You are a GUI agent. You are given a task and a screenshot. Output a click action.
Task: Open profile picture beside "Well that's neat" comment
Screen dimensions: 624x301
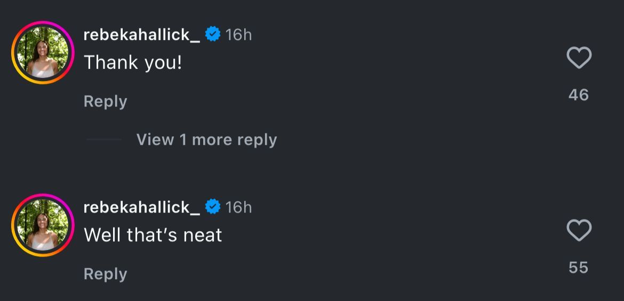coord(43,225)
